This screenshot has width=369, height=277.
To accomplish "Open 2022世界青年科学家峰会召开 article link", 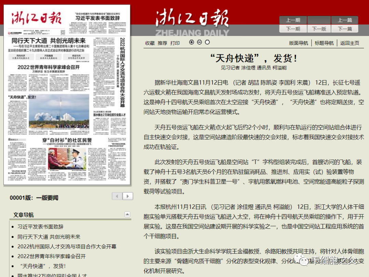I will pos(52,256).
